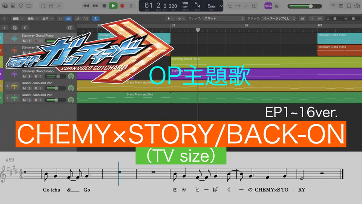The image size is (362, 204).
Task: Adjust the master volume slider
Action: (x=305, y=6)
